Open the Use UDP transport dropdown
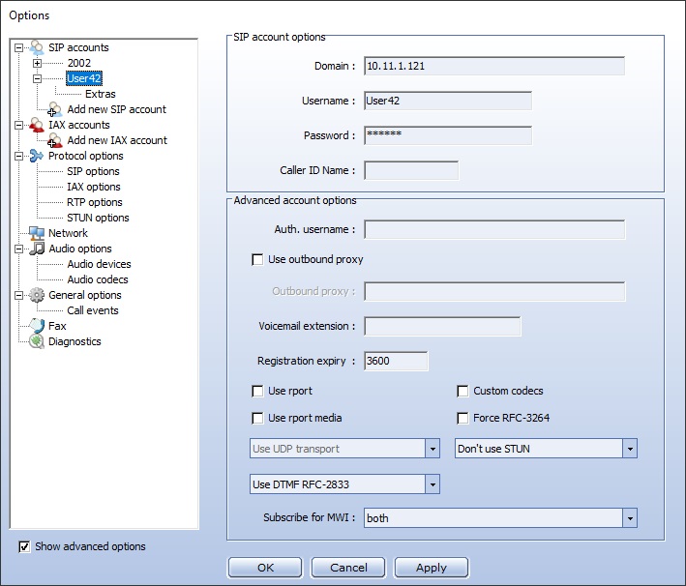Screen dimensions: 686x586 tap(432, 449)
